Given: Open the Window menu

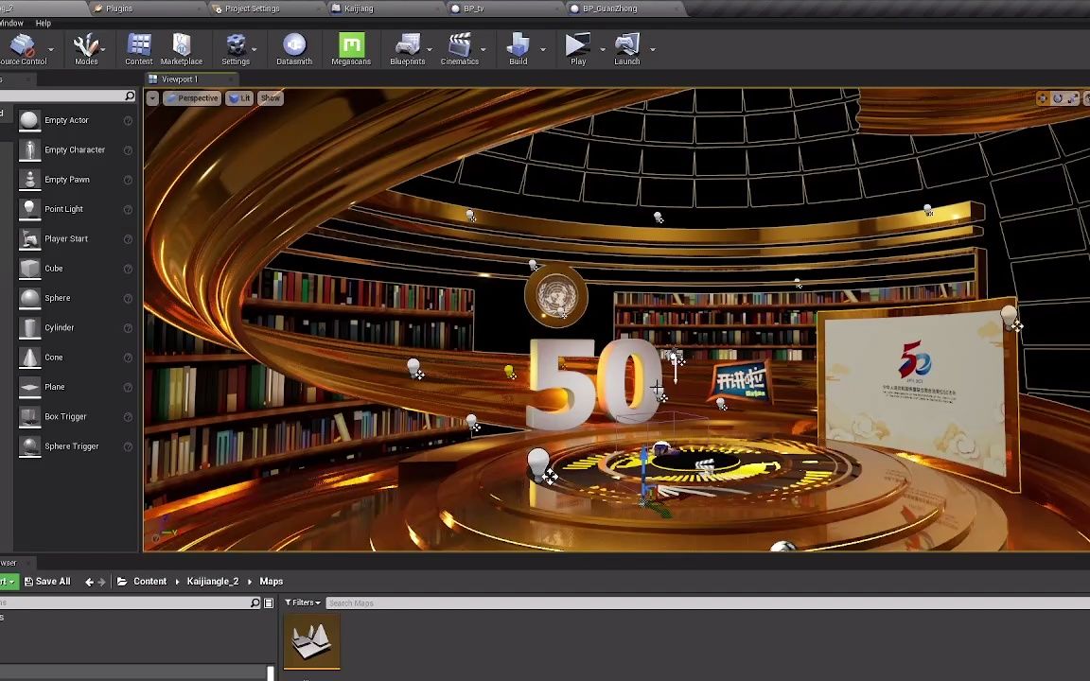Looking at the screenshot, I should pos(11,23).
